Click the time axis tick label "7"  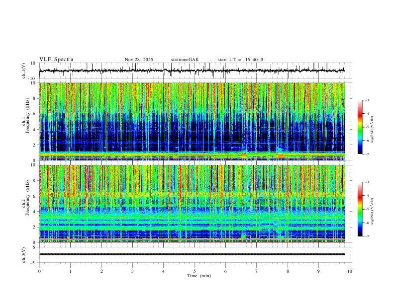coord(257,271)
